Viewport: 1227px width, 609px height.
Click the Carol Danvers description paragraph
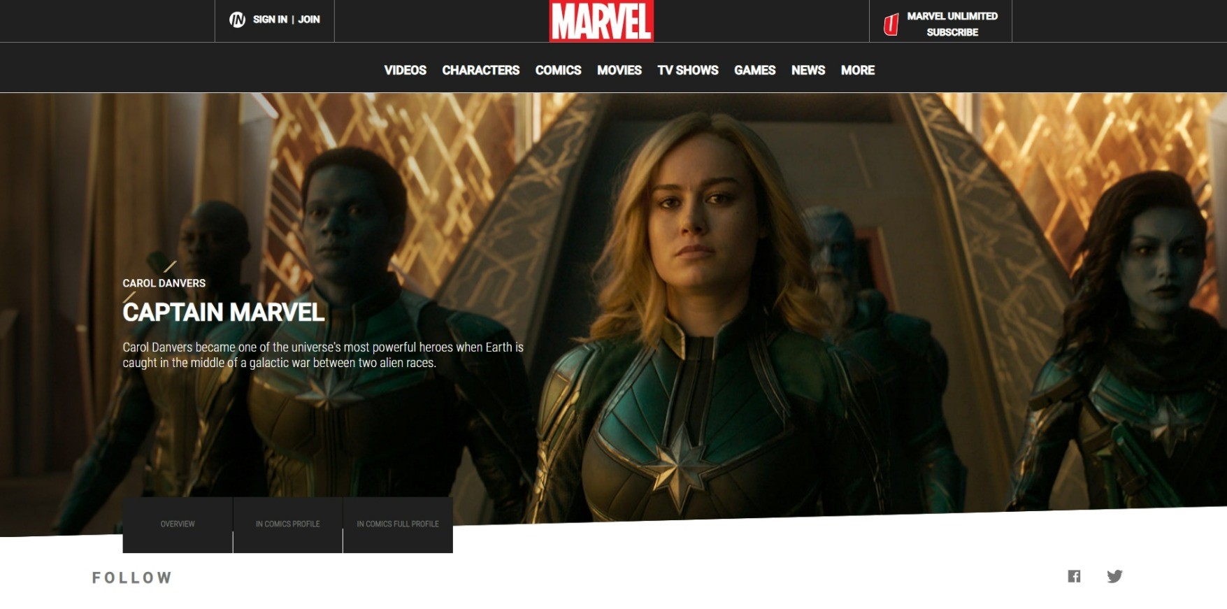323,355
